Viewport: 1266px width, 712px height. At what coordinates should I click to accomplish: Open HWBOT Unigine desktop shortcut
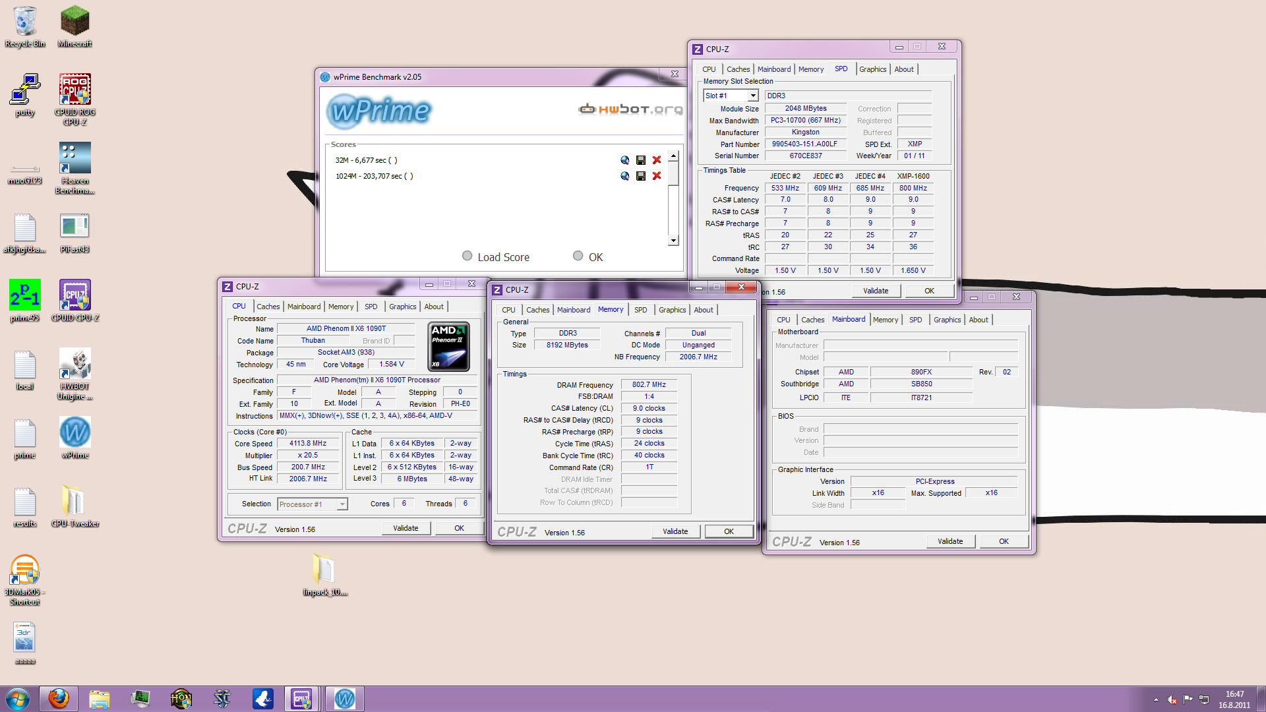75,374
